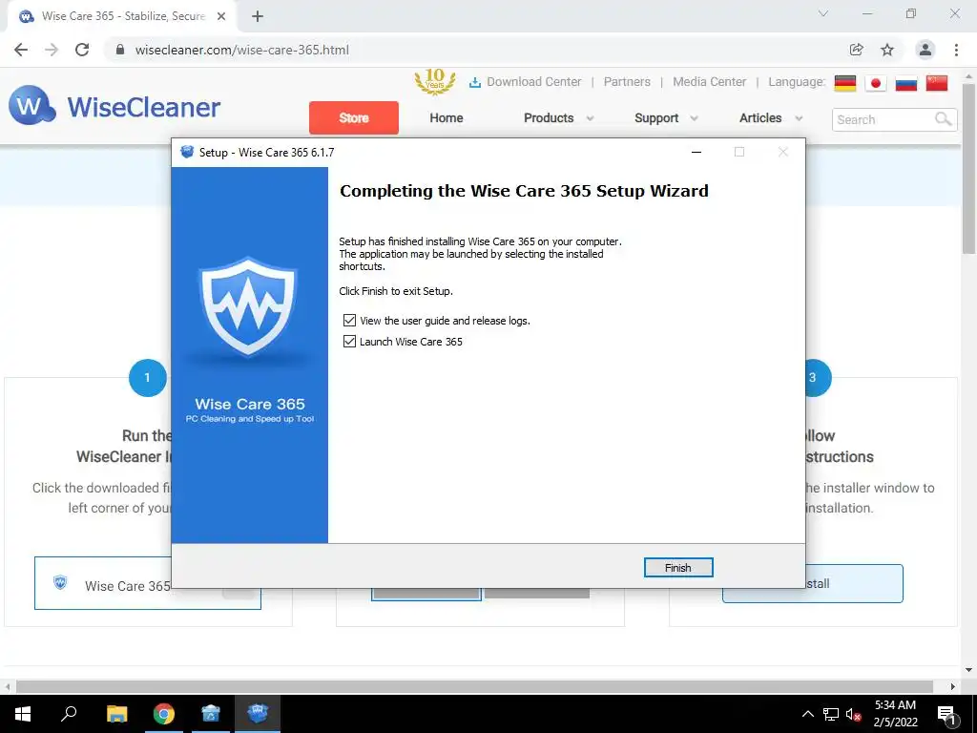
Task: Click the step 1 circle on webpage
Action: tap(148, 378)
